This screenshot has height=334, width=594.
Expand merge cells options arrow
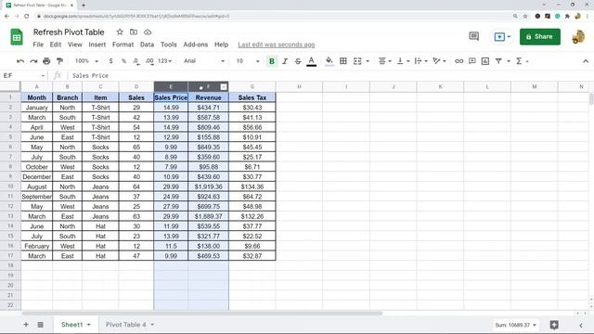pos(368,61)
